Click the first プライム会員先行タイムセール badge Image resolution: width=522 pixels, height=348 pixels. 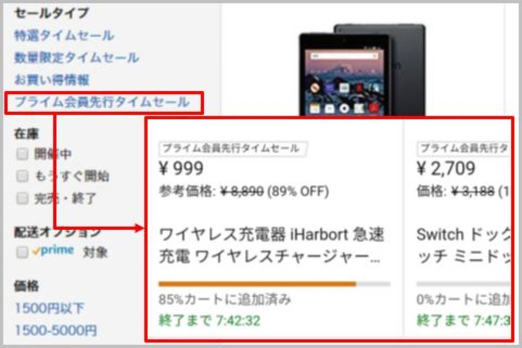233,149
